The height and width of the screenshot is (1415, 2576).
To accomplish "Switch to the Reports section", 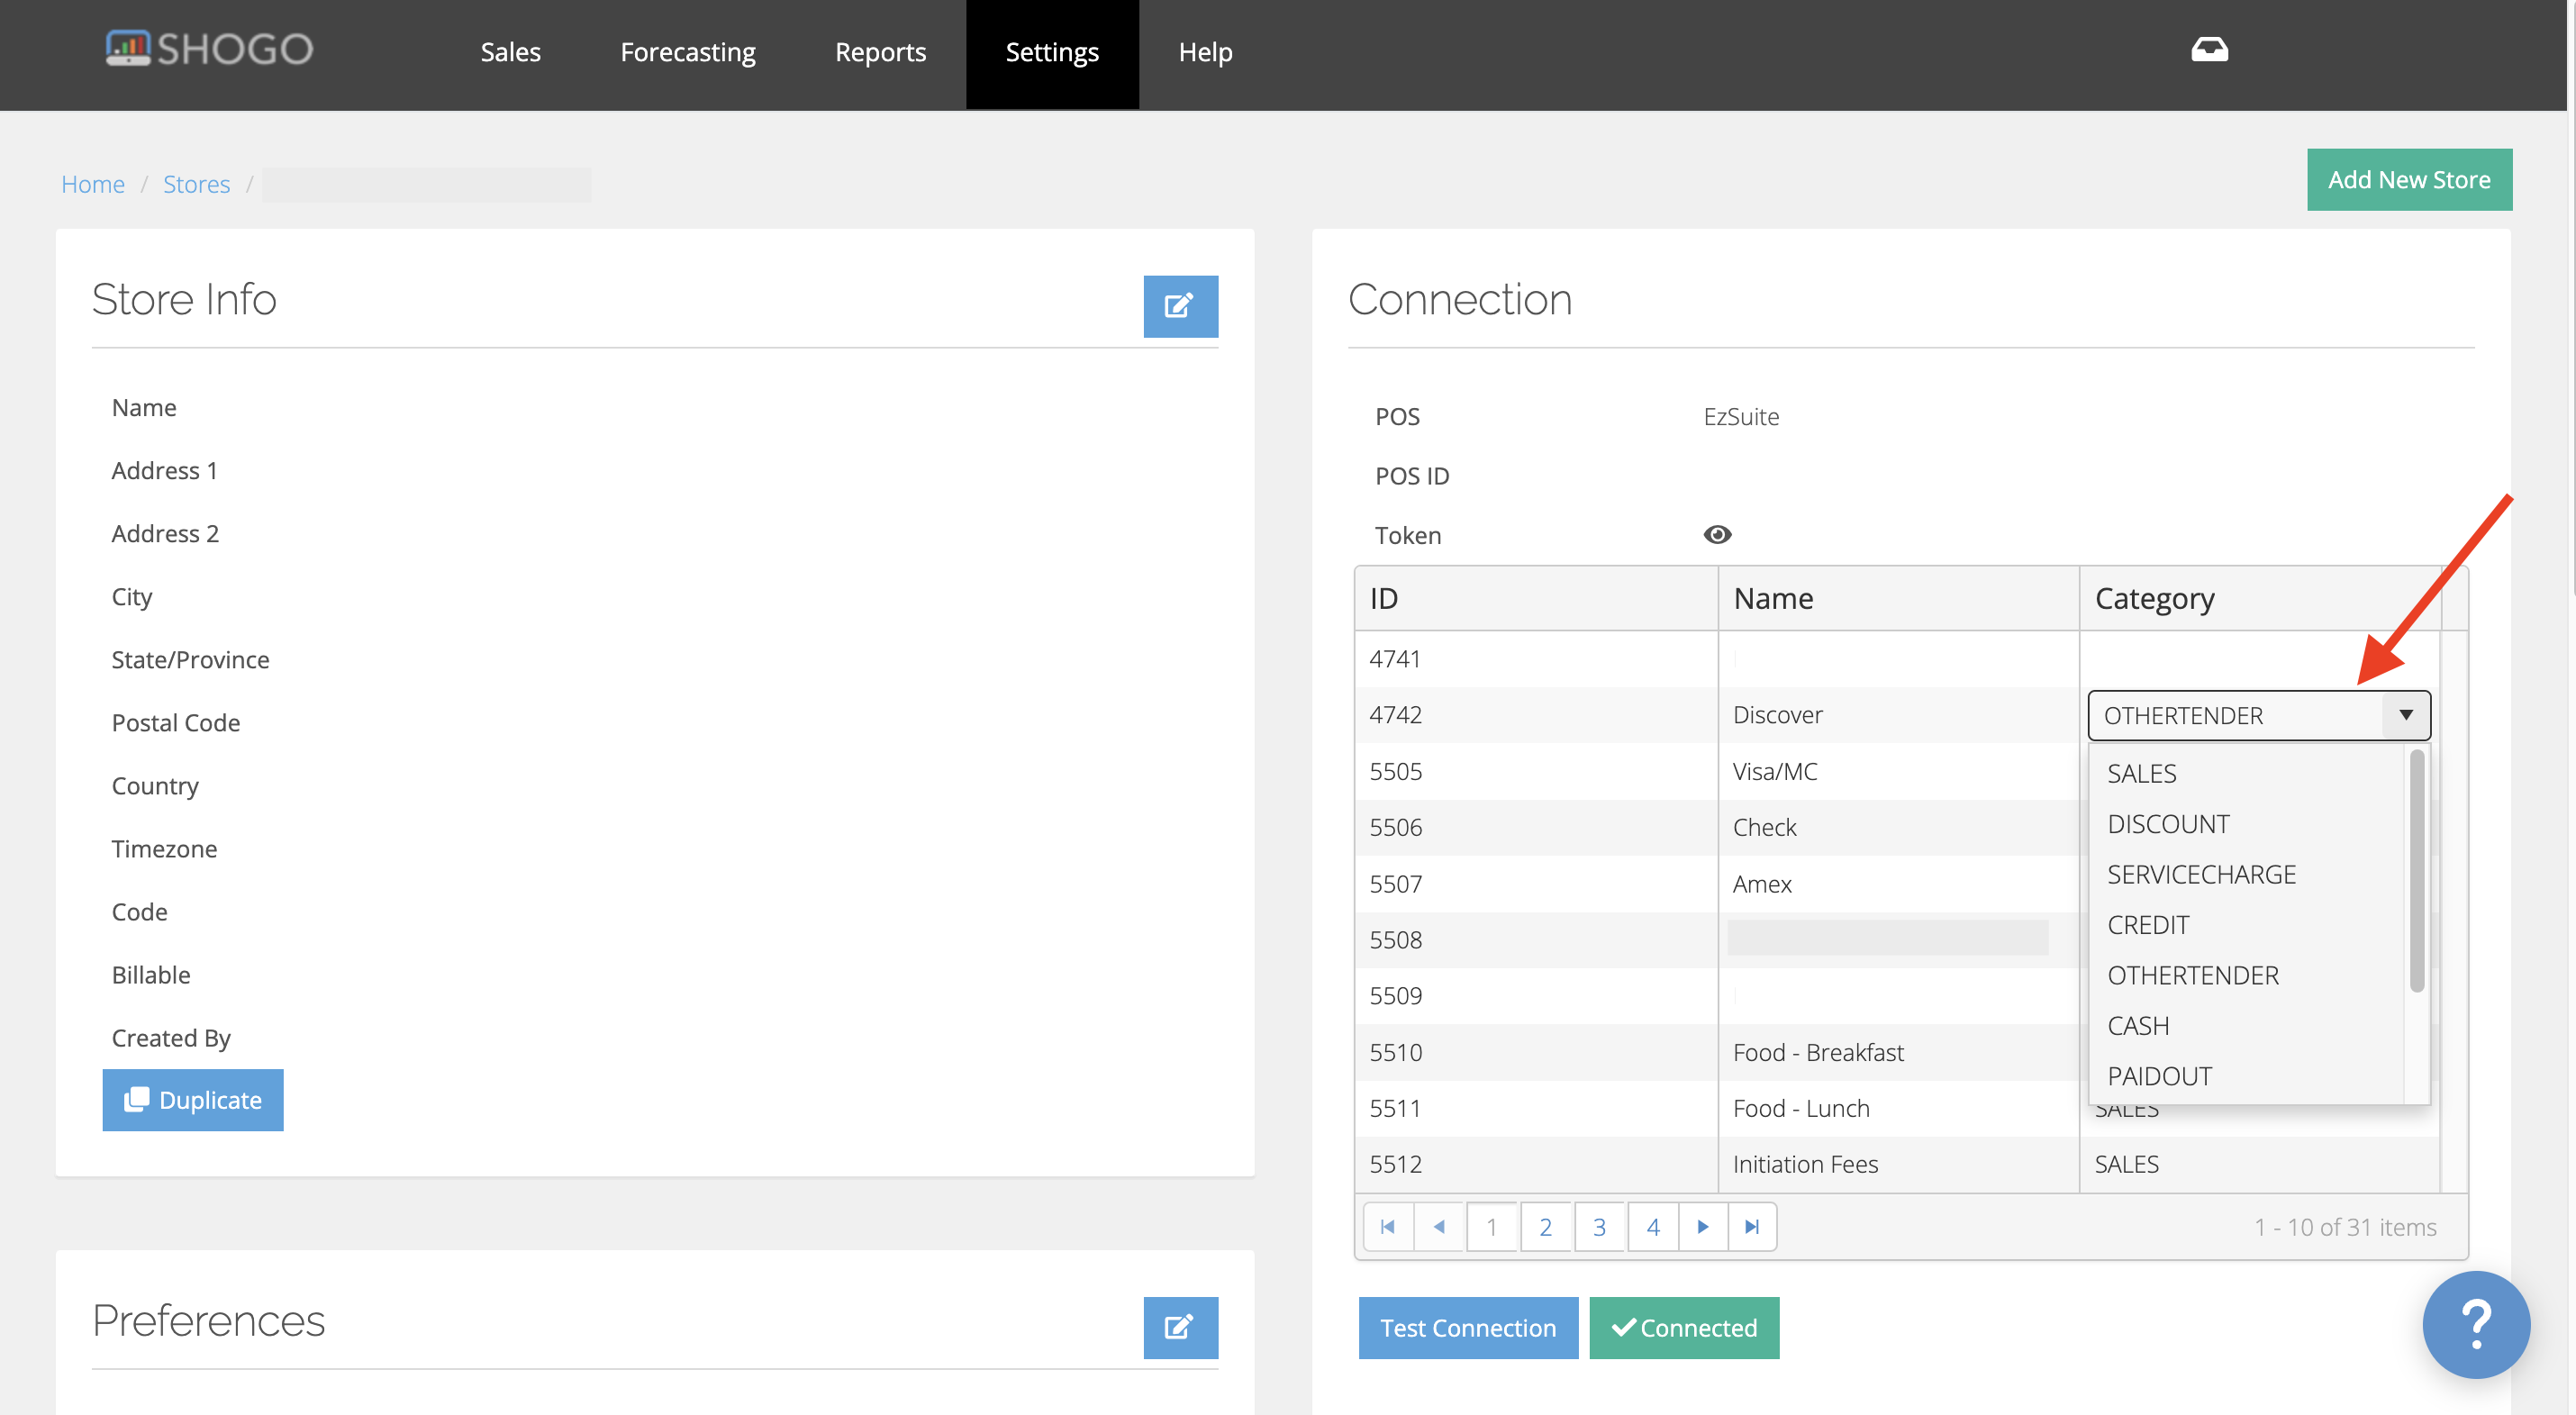I will point(880,52).
